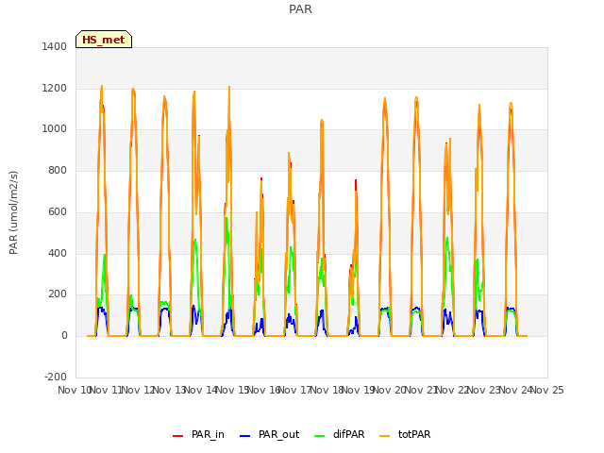The height and width of the screenshot is (453, 604).
Task: Click the 1000 y-axis tick label
Action: [55, 129]
